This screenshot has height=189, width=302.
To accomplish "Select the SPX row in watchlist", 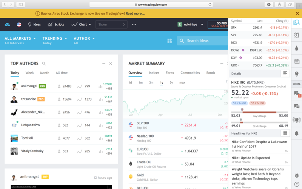I will pyautogui.click(x=260, y=27).
